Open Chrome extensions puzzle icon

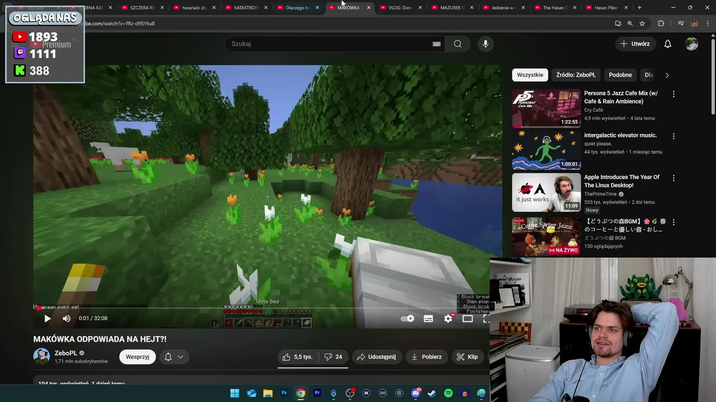(661, 23)
